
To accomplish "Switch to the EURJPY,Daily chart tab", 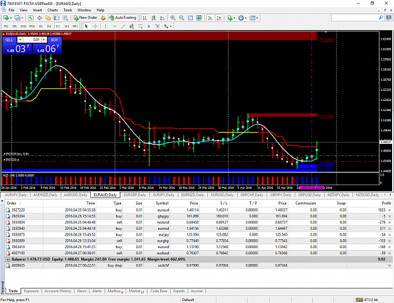I will (163, 195).
